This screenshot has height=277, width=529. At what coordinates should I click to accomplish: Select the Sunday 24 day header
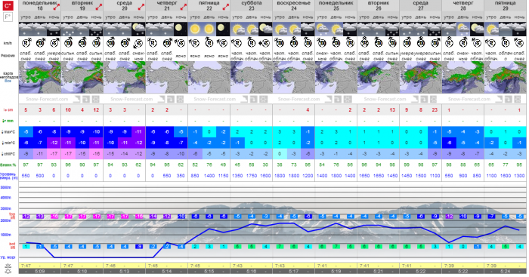tap(293, 5)
